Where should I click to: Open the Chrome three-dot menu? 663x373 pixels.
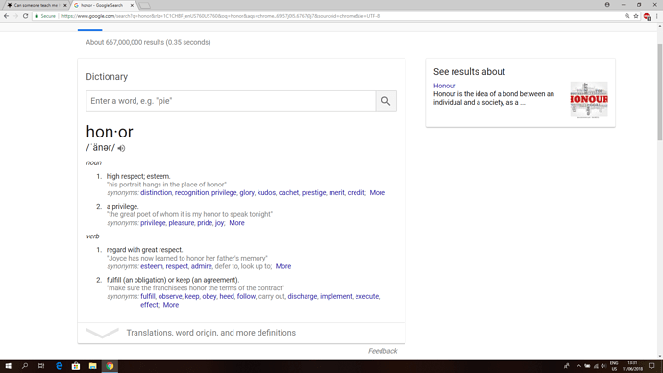tap(657, 16)
